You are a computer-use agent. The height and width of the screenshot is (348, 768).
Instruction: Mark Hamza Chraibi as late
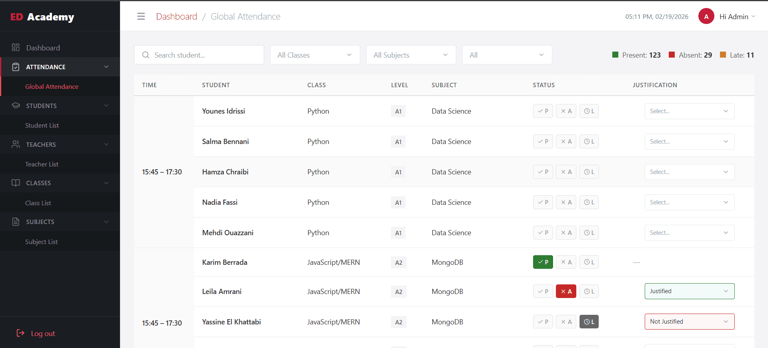point(589,172)
